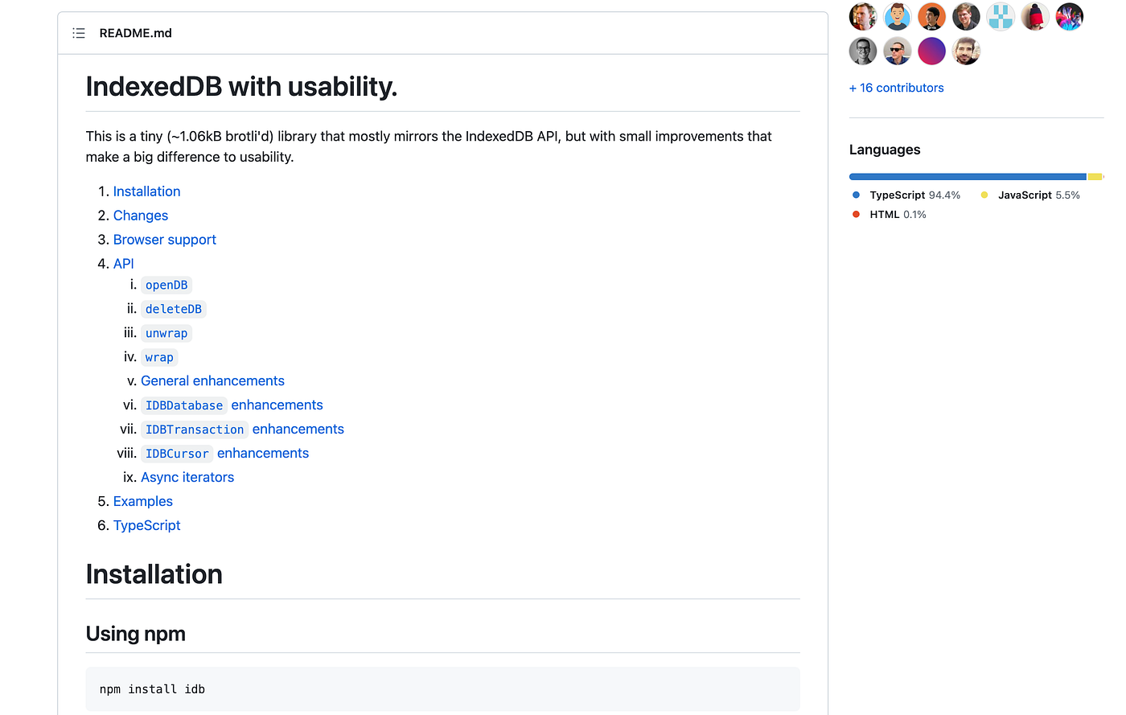1126x715 pixels.
Task: Open the README table of contents outline icon
Action: [x=78, y=33]
